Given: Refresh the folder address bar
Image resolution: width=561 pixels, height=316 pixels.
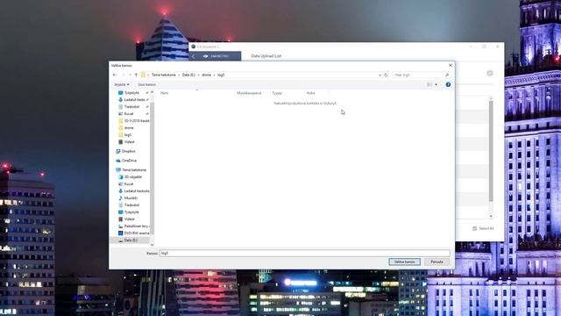Looking at the screenshot, I should tap(386, 75).
